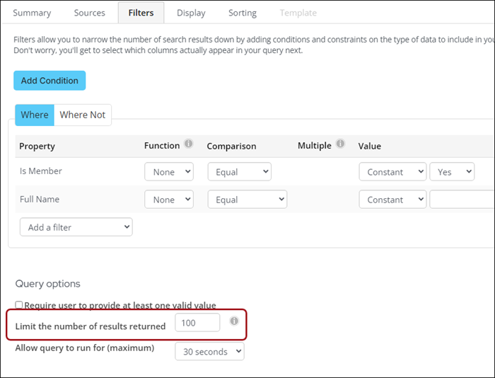Screen dimensions: 495x378
Task: Expand the Add a filter dropdown
Action: coord(76,227)
